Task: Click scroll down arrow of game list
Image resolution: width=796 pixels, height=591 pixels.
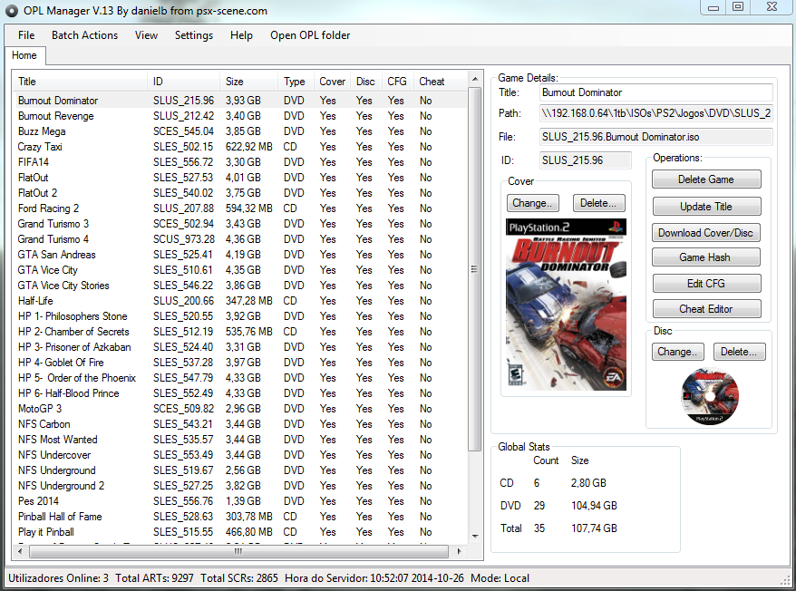Action: point(475,537)
